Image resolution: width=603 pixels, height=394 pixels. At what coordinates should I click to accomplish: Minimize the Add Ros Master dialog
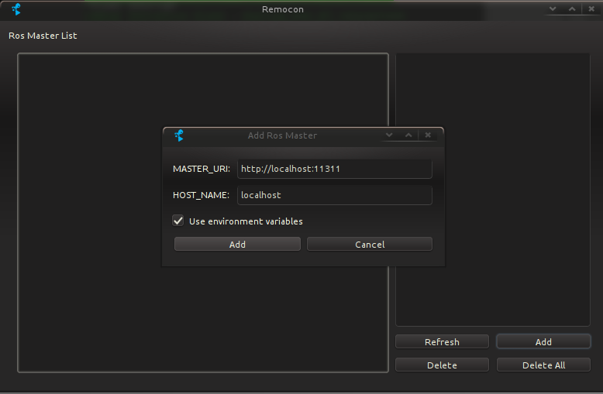[390, 135]
